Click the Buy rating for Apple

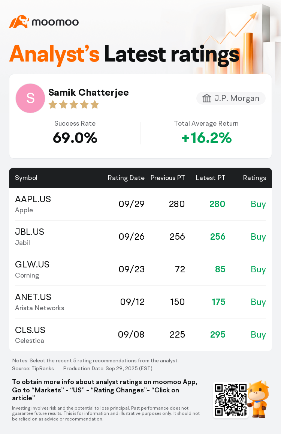[x=258, y=204]
